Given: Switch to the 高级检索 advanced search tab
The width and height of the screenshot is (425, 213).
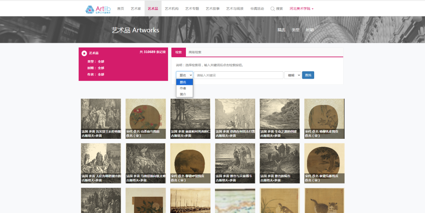Looking at the screenshot, I should click(x=195, y=52).
